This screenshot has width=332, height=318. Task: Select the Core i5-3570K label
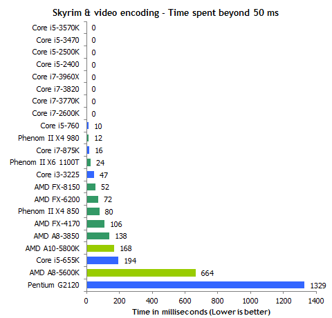(55, 28)
